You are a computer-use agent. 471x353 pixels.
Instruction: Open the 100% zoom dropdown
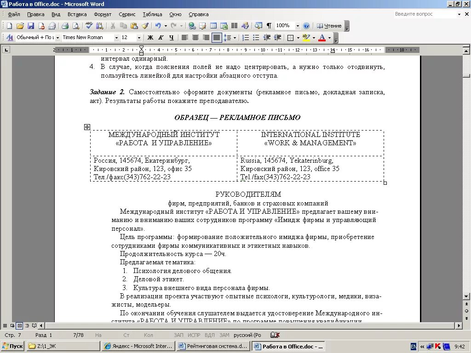pos(298,26)
